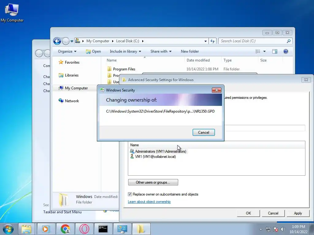Open the Organize menu
This screenshot has width=314, height=235.
click(67, 51)
